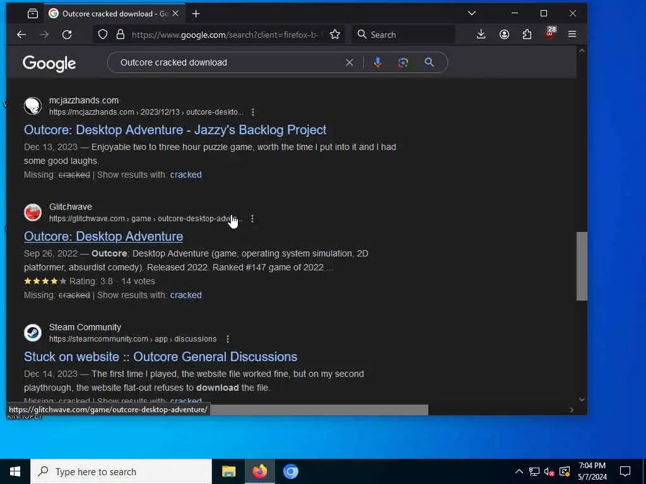The height and width of the screenshot is (484, 646).
Task: Click the scroll up arrow
Action: click(582, 50)
